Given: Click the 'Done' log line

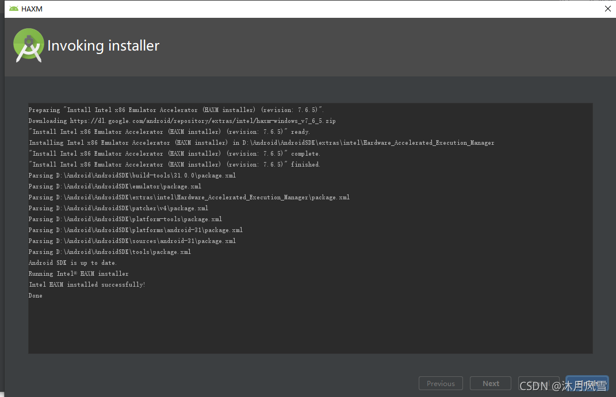Looking at the screenshot, I should tap(35, 295).
